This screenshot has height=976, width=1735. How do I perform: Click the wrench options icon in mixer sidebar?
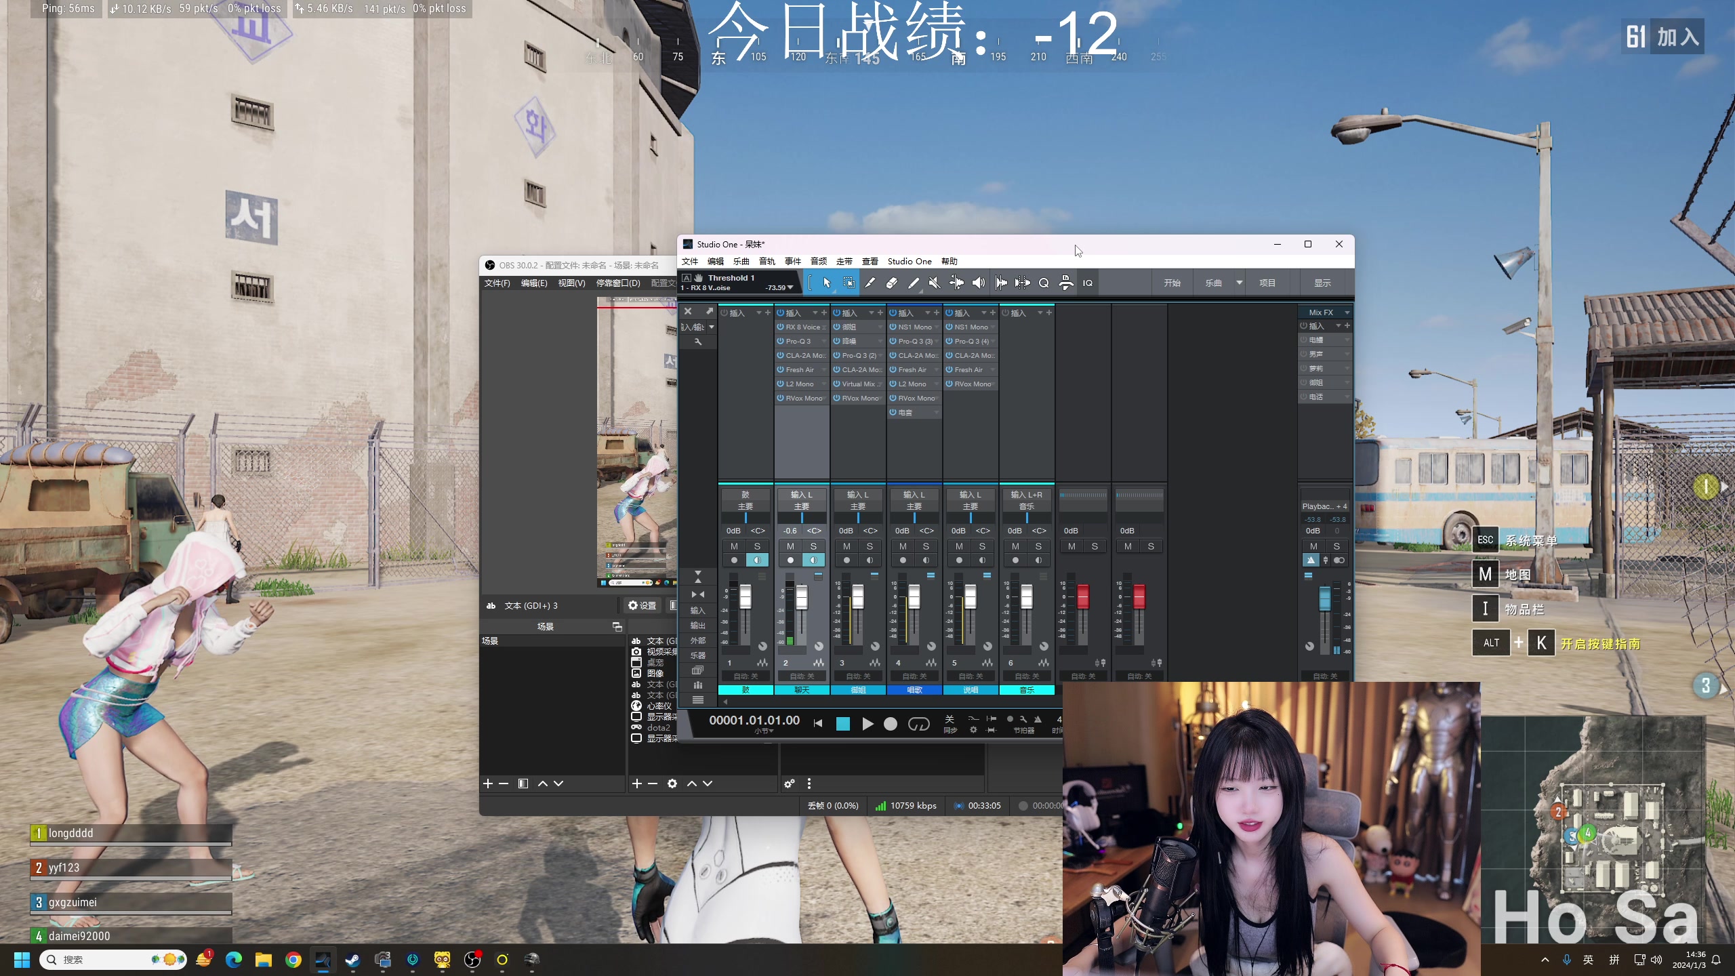coord(698,342)
